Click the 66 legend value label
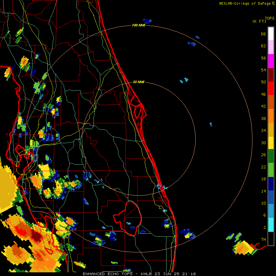This screenshot has height=276, width=276. [263, 34]
